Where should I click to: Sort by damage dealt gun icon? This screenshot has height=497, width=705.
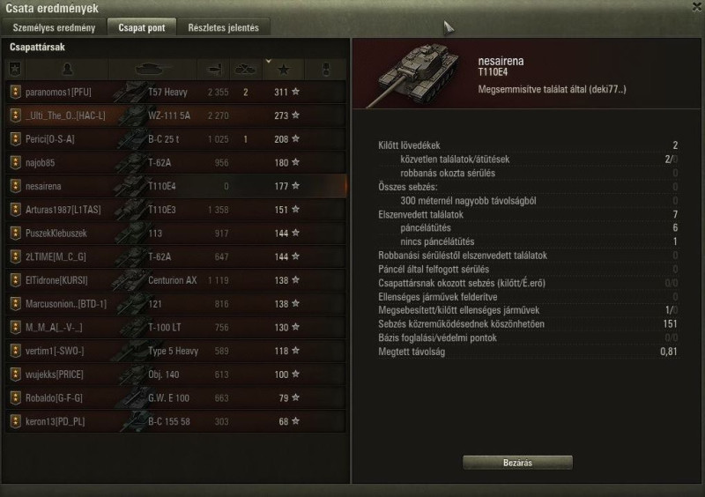coord(214,70)
